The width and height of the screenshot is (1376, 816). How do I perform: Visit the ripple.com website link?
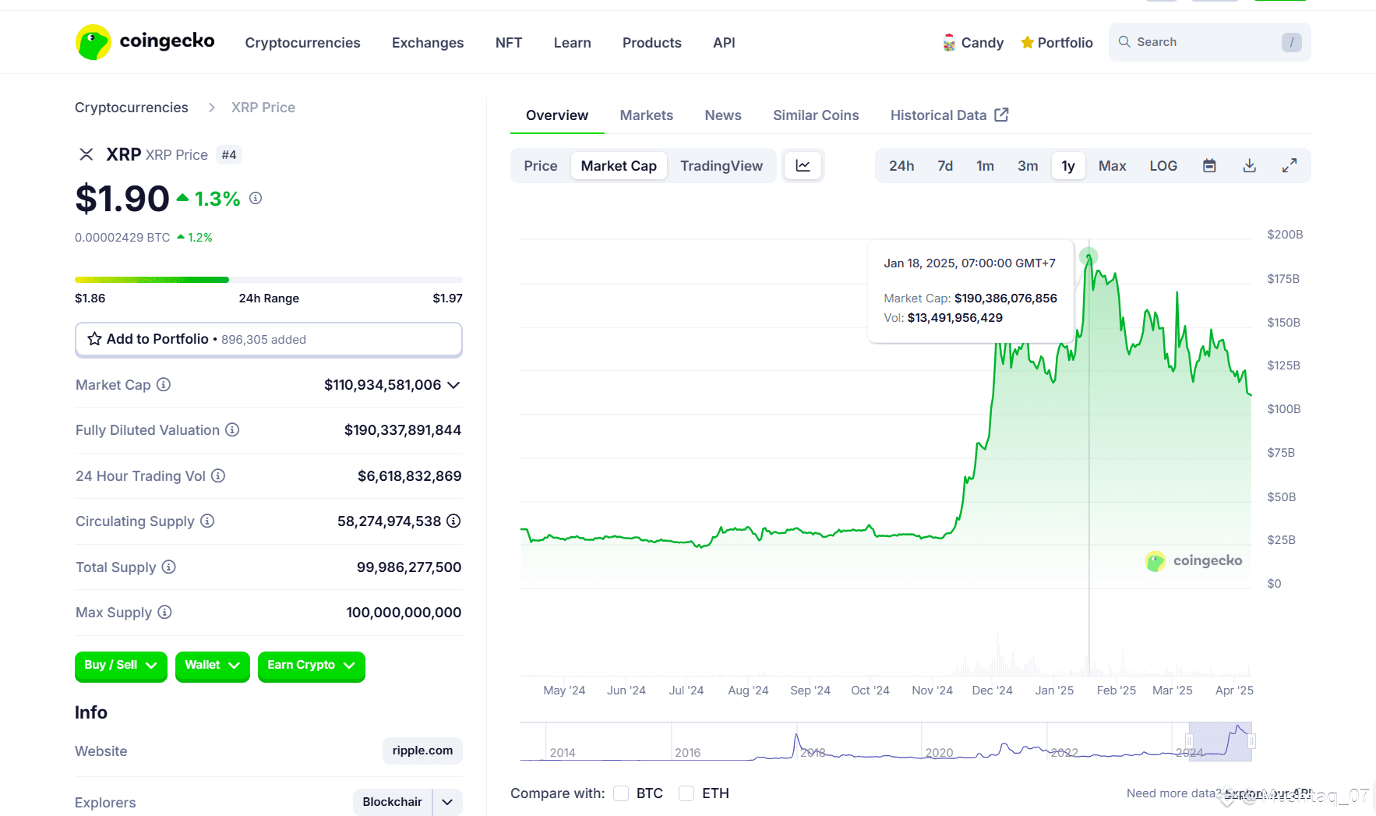(x=422, y=751)
